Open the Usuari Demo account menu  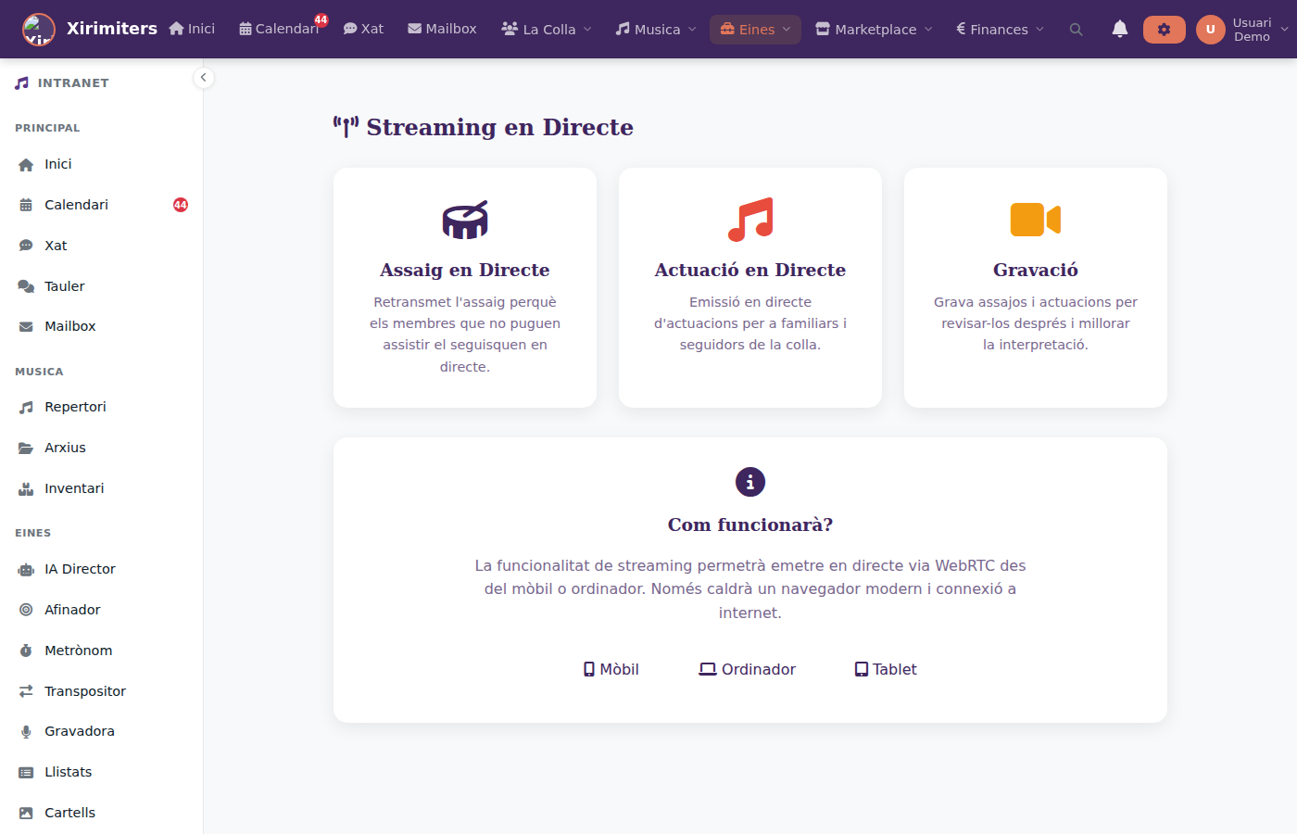(1242, 29)
